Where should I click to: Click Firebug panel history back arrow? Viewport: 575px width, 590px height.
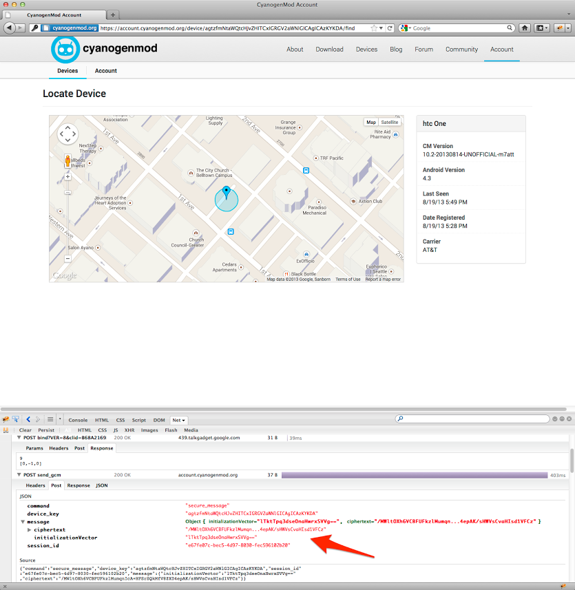28,419
